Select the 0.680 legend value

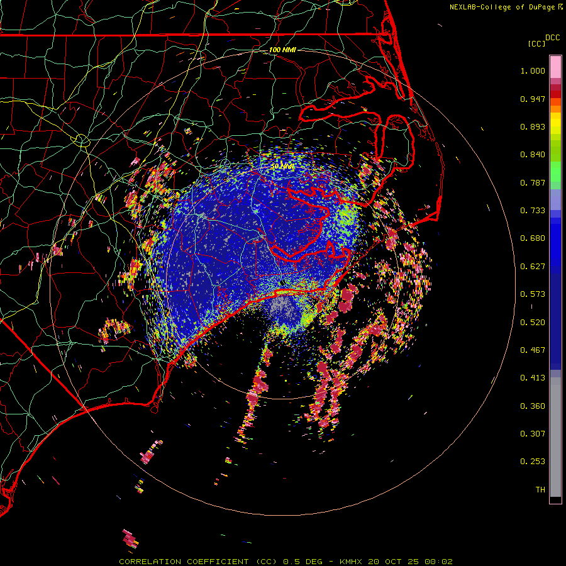(533, 238)
